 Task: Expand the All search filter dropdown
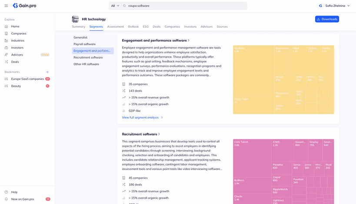click(x=115, y=6)
